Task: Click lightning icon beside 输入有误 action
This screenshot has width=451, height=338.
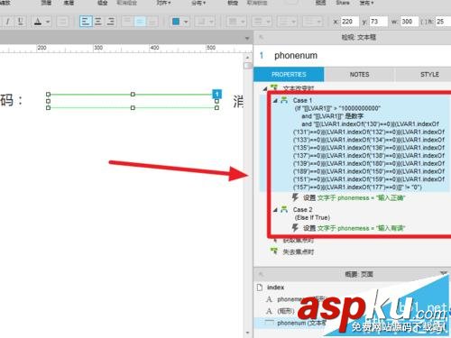Action: point(295,228)
